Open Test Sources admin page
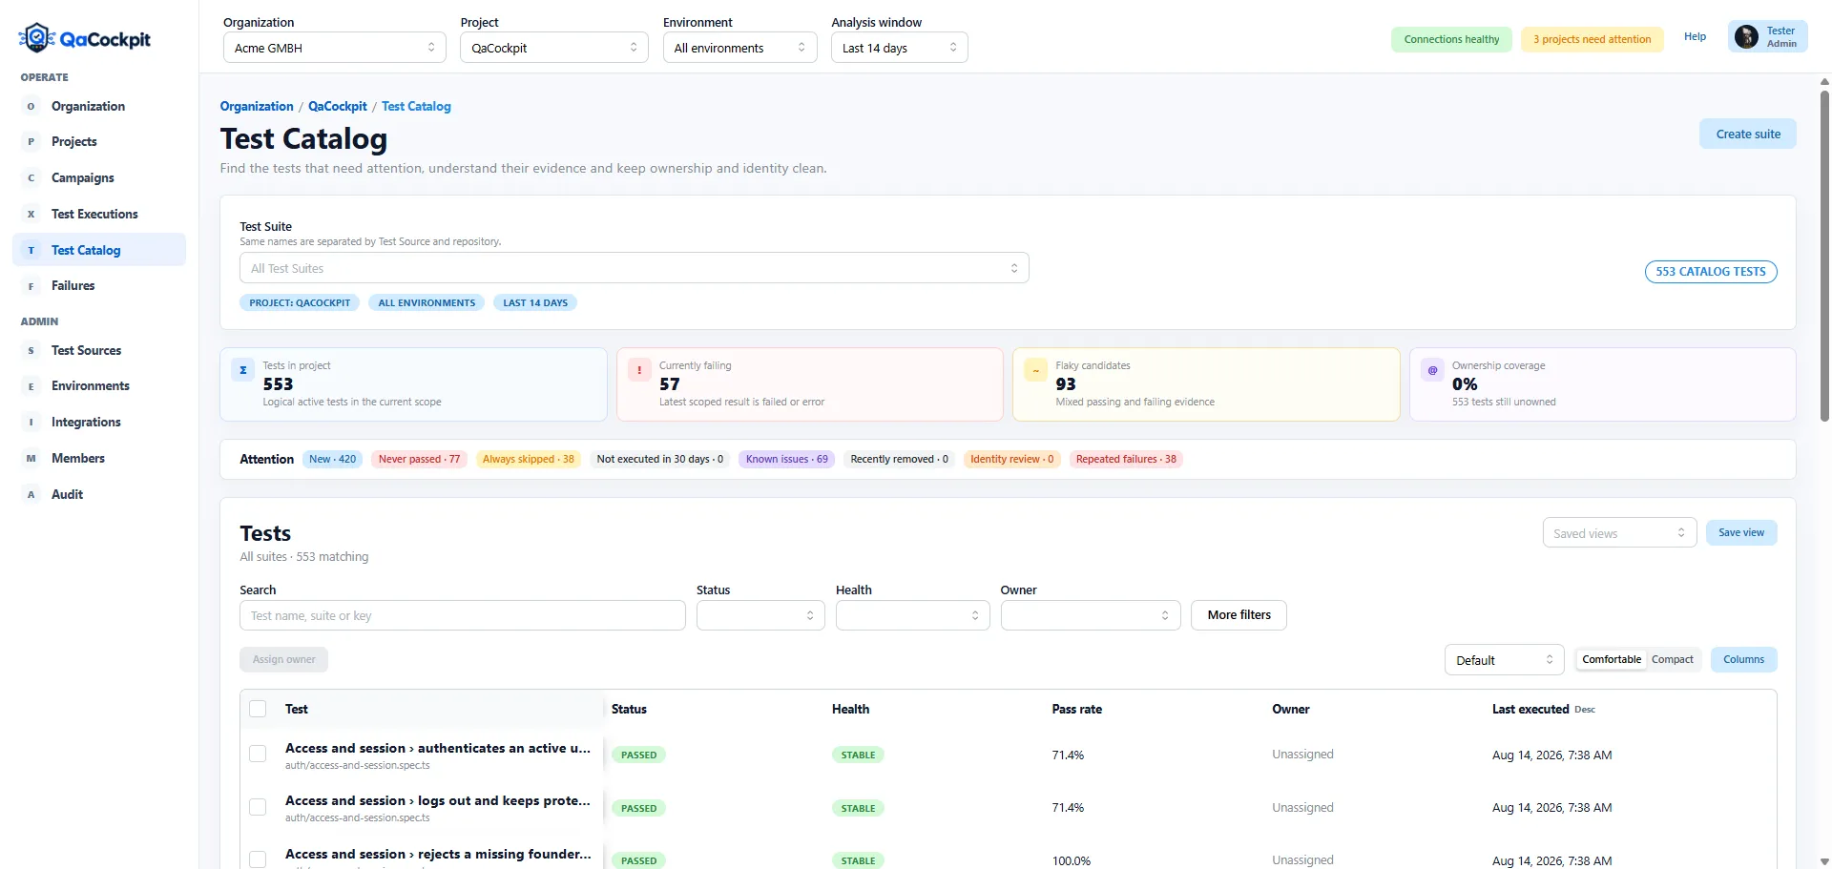This screenshot has height=869, width=1832. tap(99, 350)
